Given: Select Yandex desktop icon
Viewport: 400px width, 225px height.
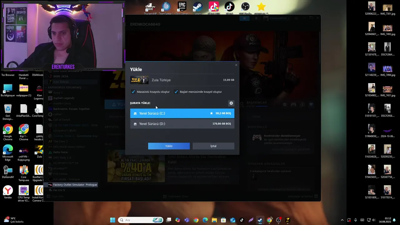Looking at the screenshot, I should pyautogui.click(x=8, y=192).
